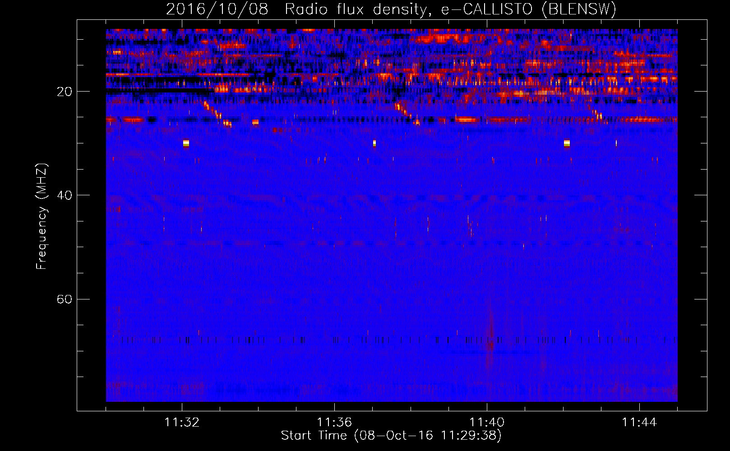Click the 11:32 time tick label
This screenshot has height=451, width=730.
182,423
